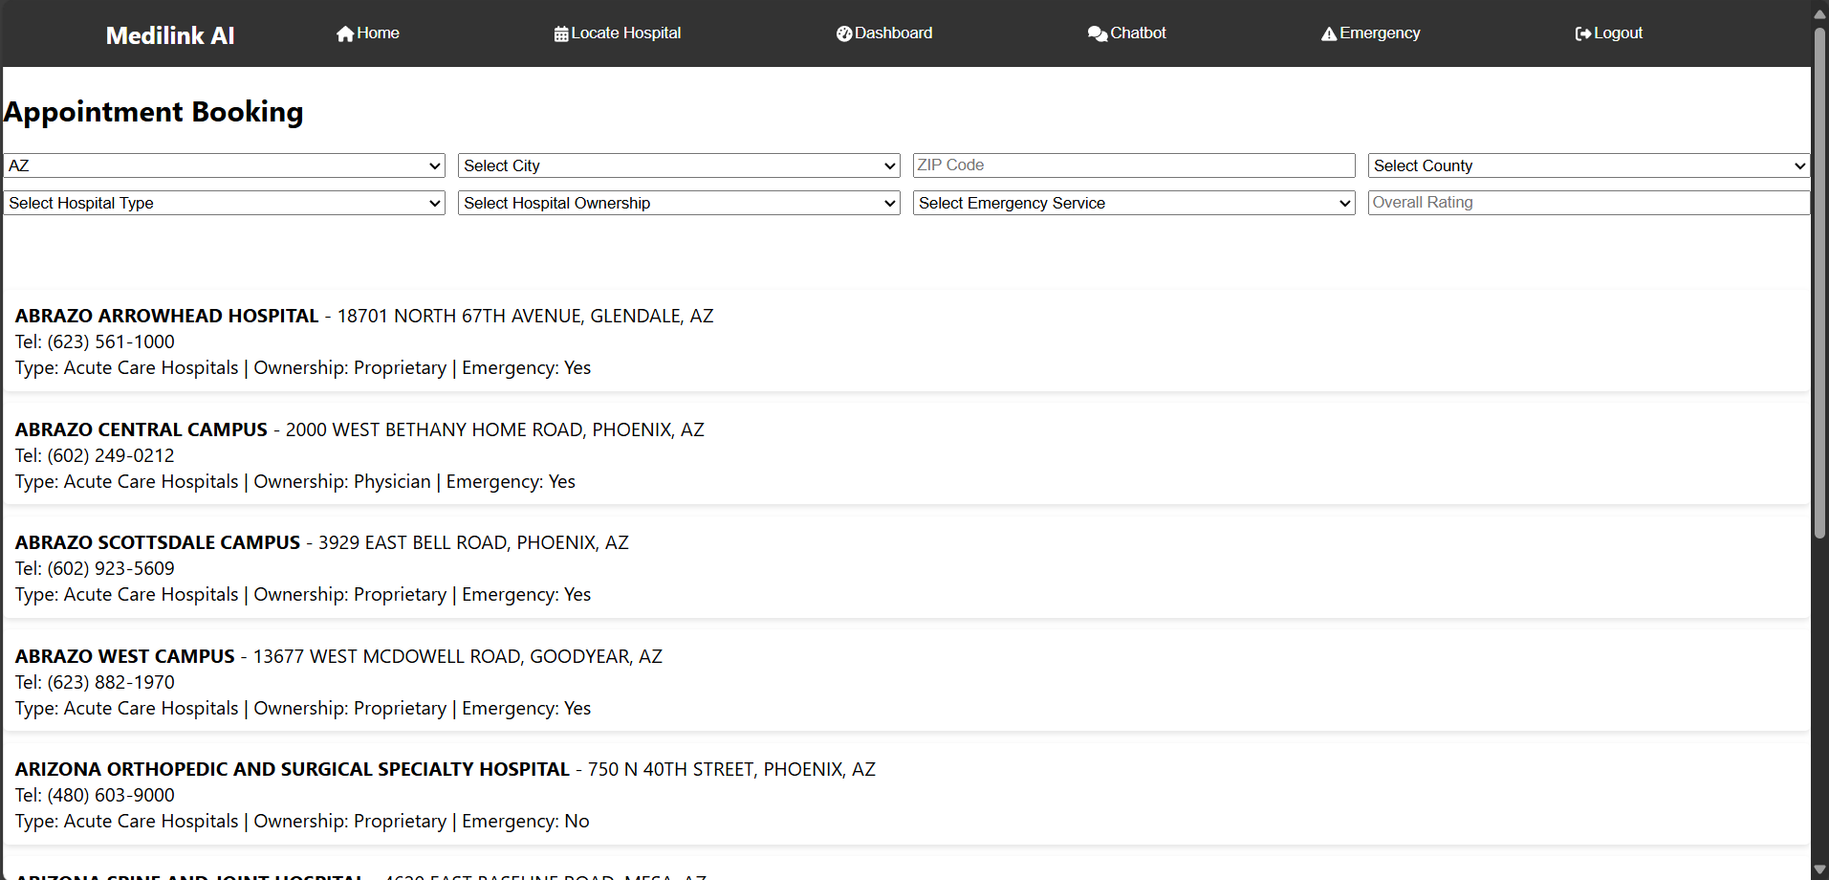Click address 3929 EAST BELL ROAD
The width and height of the screenshot is (1829, 880).
413,542
